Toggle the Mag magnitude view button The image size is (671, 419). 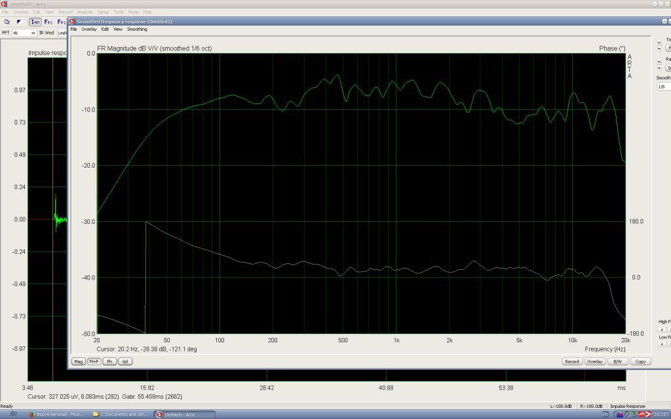click(x=79, y=361)
